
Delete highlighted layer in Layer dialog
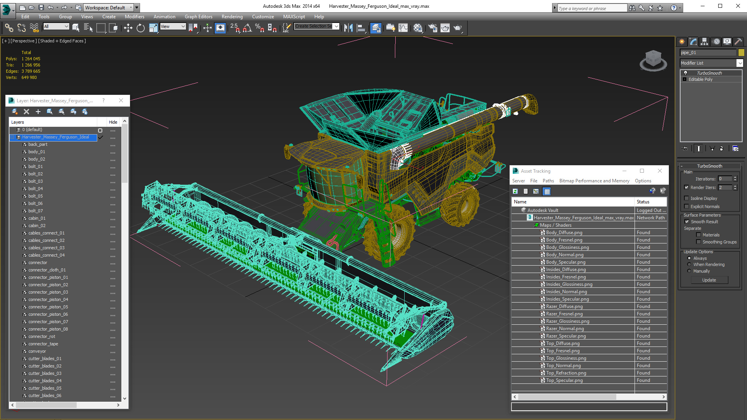tap(26, 112)
